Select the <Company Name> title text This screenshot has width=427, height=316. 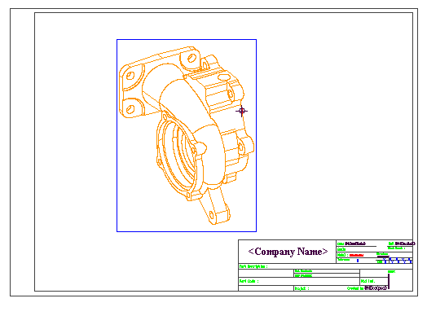[x=288, y=252]
